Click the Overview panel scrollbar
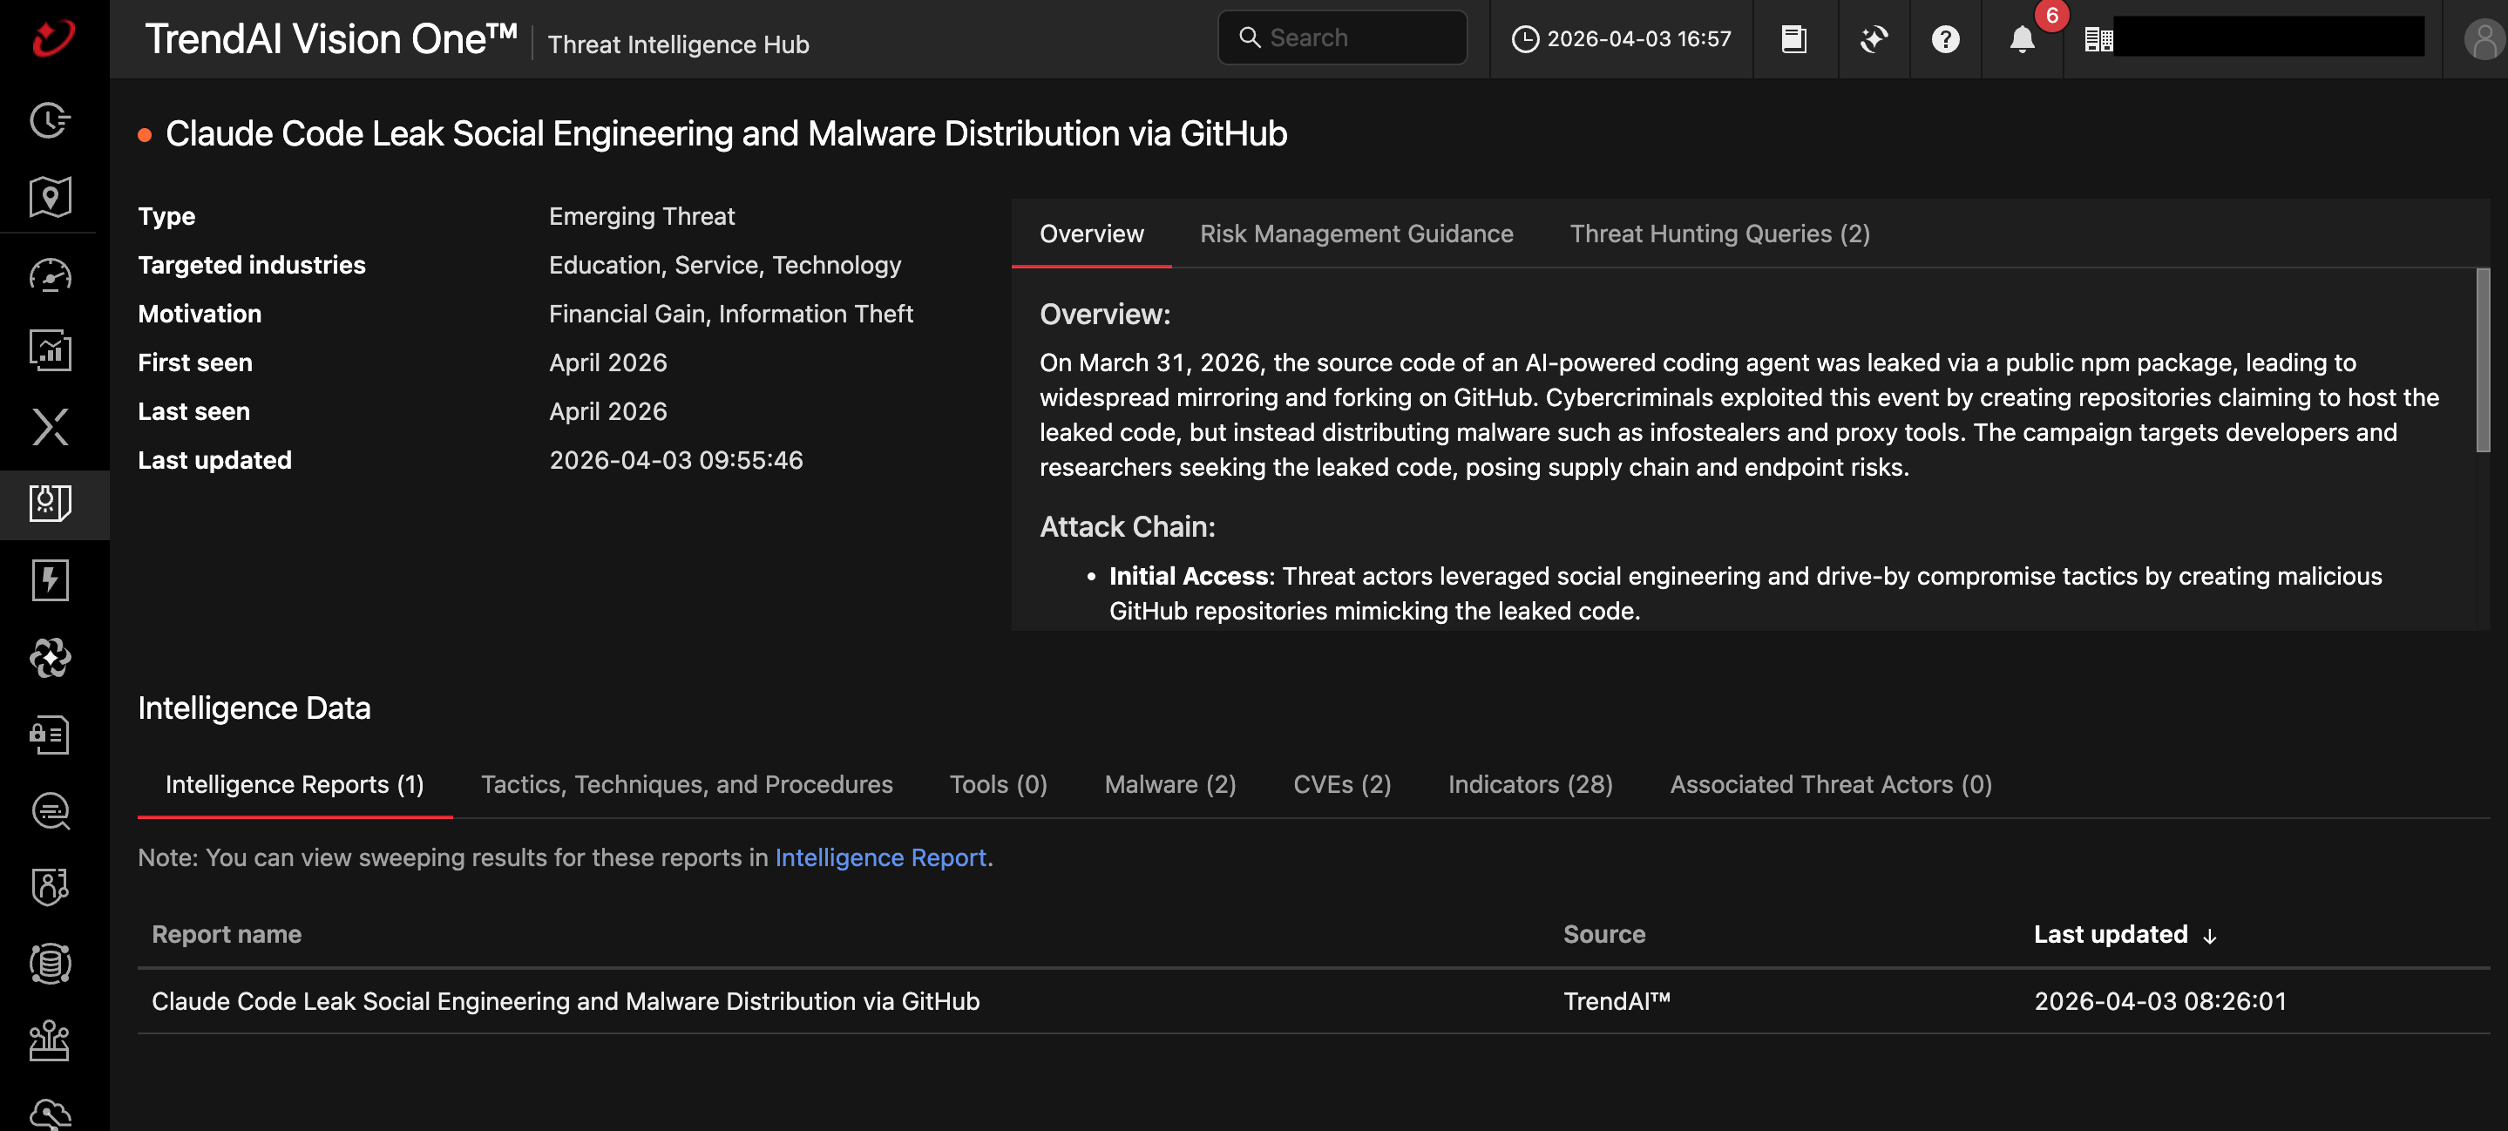This screenshot has width=2508, height=1131. [x=2482, y=360]
